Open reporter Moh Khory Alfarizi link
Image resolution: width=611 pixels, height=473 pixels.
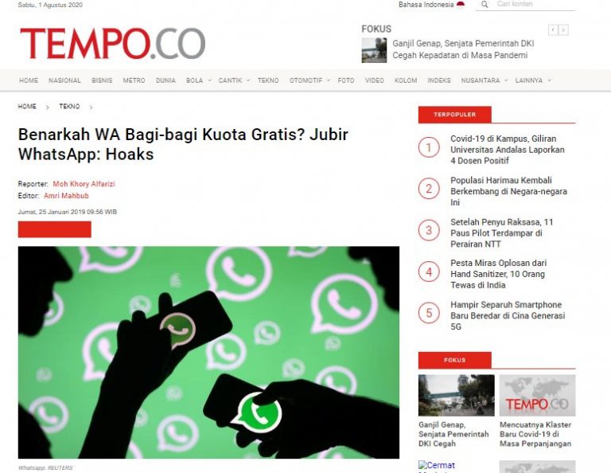[84, 184]
